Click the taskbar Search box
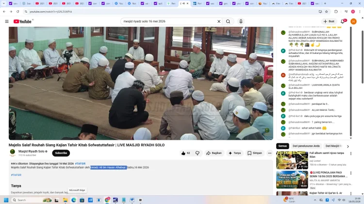364x204 pixels. 32,200
